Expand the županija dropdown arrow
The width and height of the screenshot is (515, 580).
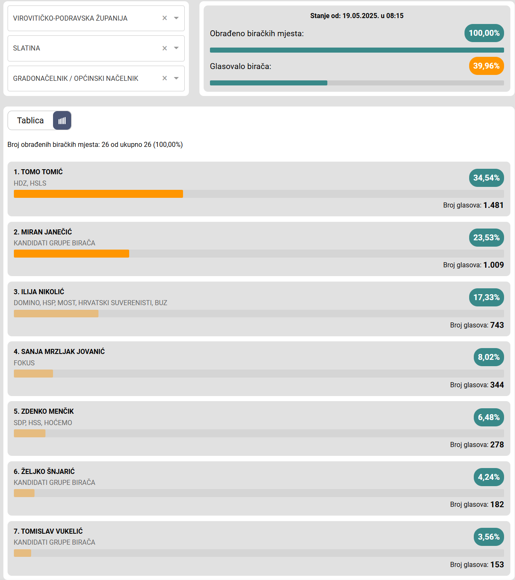[176, 18]
